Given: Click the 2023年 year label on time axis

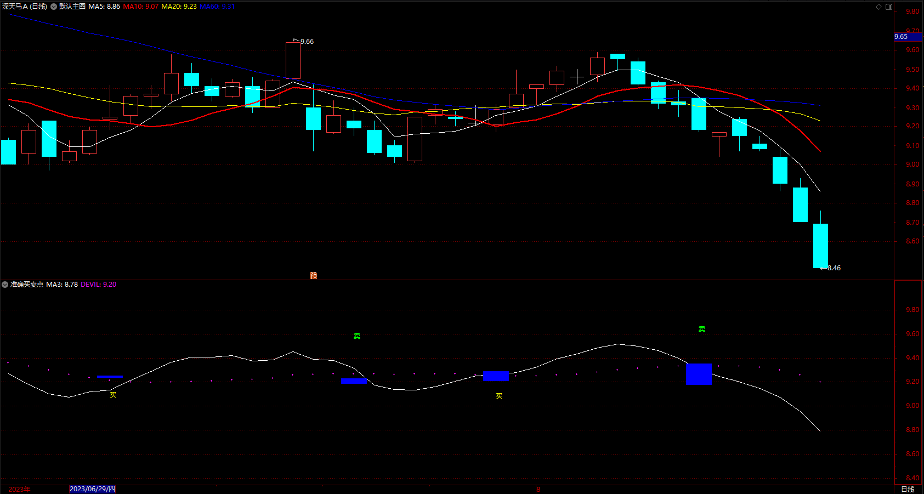Looking at the screenshot, I should 19,489.
